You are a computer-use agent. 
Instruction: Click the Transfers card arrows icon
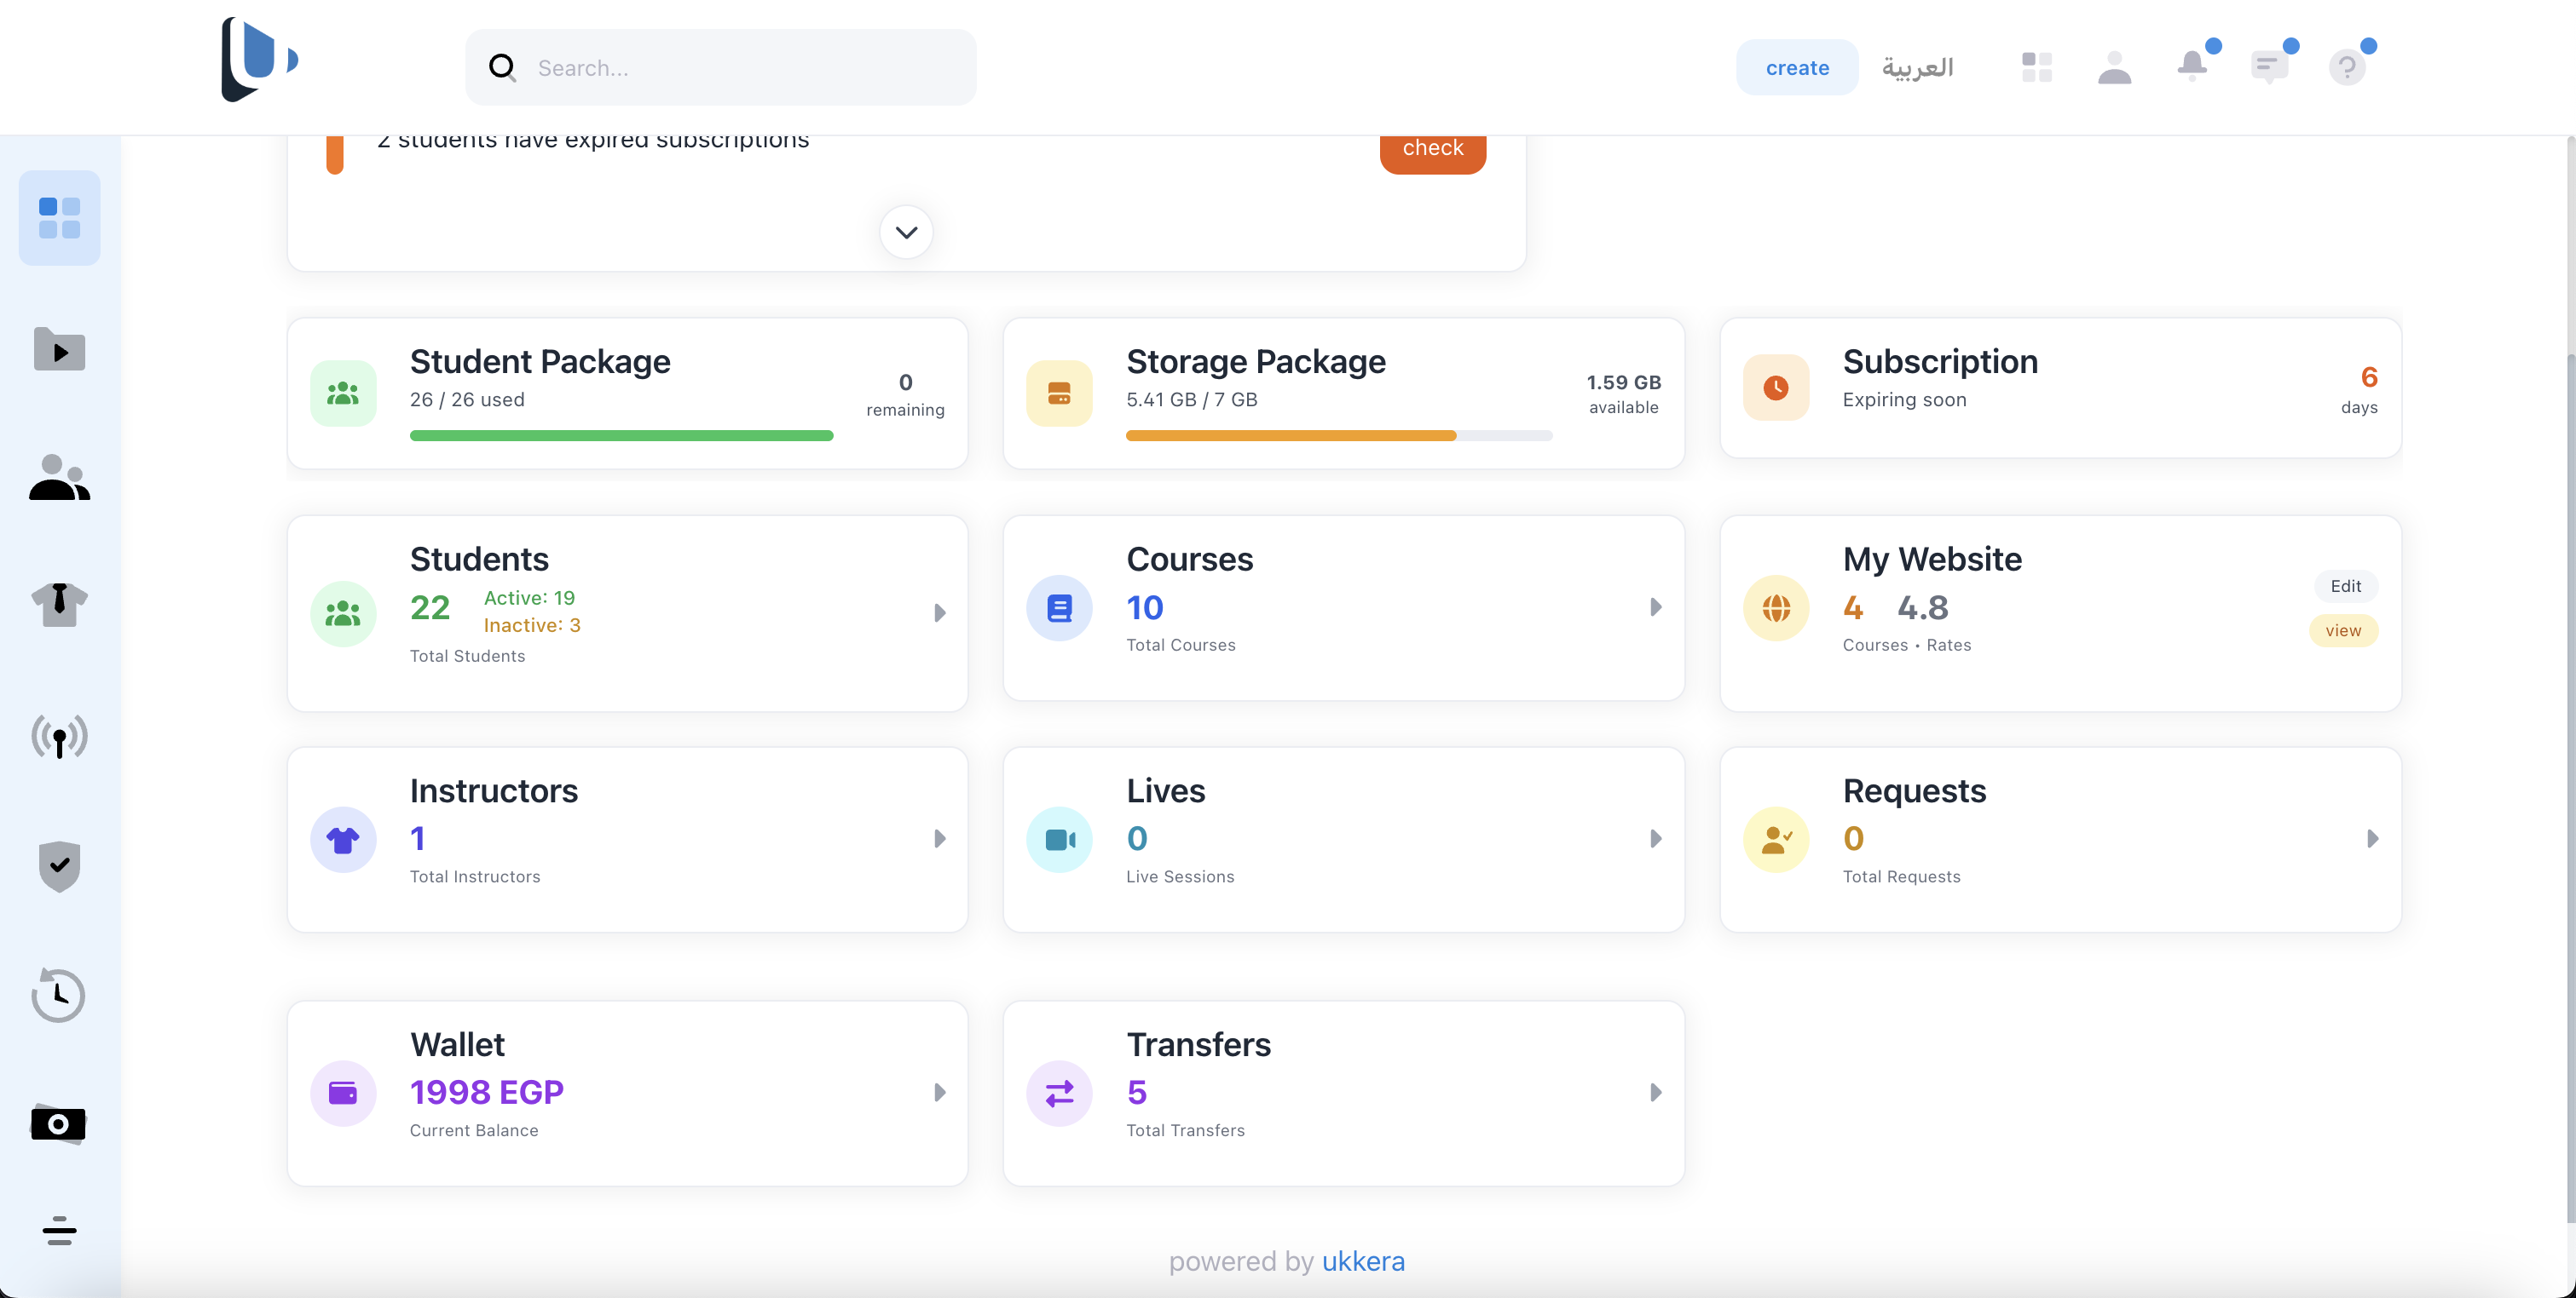pos(1059,1093)
